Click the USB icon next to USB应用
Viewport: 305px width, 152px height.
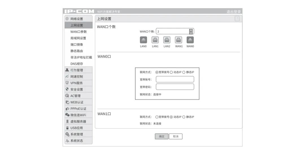67,128
